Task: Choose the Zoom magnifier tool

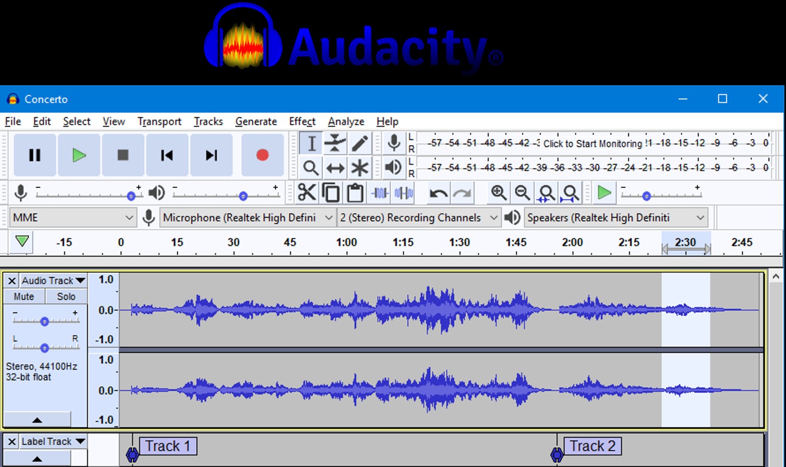Action: [x=310, y=168]
